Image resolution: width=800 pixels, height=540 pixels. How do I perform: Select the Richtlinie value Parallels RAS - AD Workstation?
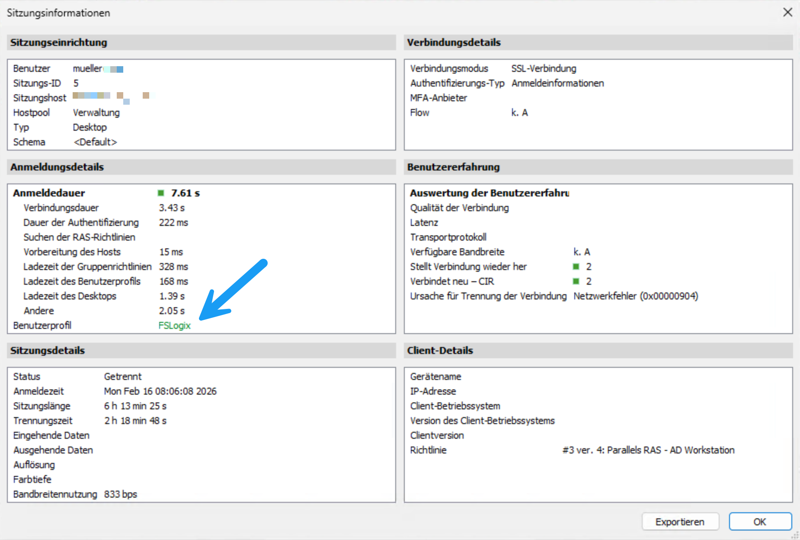coord(648,450)
